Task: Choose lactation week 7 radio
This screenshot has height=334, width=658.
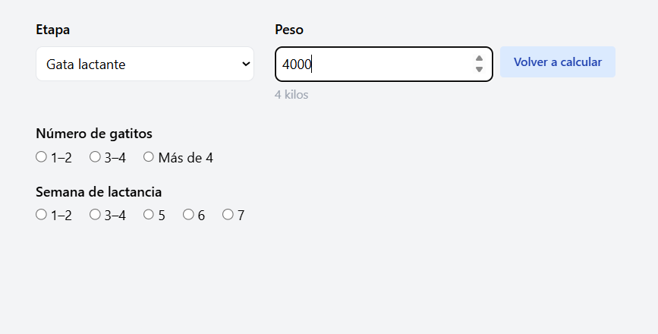Action: click(228, 215)
